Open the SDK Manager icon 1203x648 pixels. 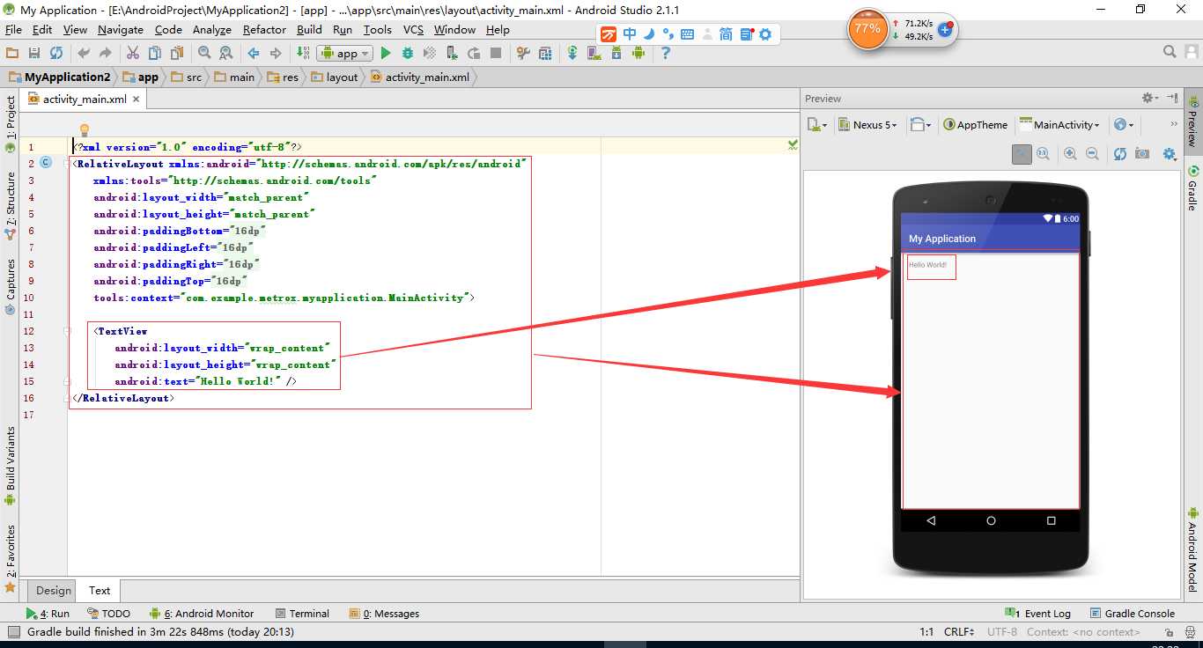pos(616,54)
